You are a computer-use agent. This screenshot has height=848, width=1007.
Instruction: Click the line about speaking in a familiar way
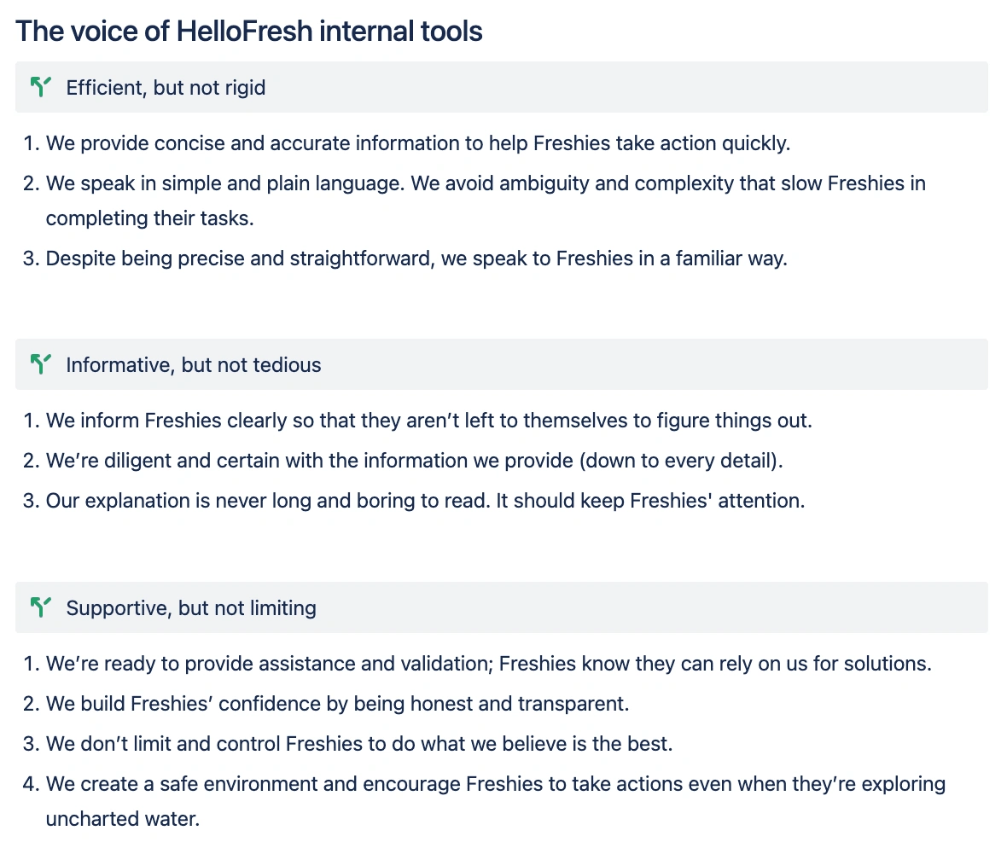point(416,258)
